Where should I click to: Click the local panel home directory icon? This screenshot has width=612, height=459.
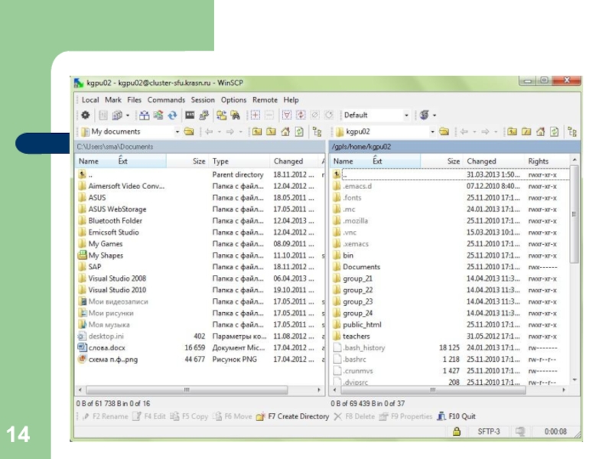tap(285, 132)
